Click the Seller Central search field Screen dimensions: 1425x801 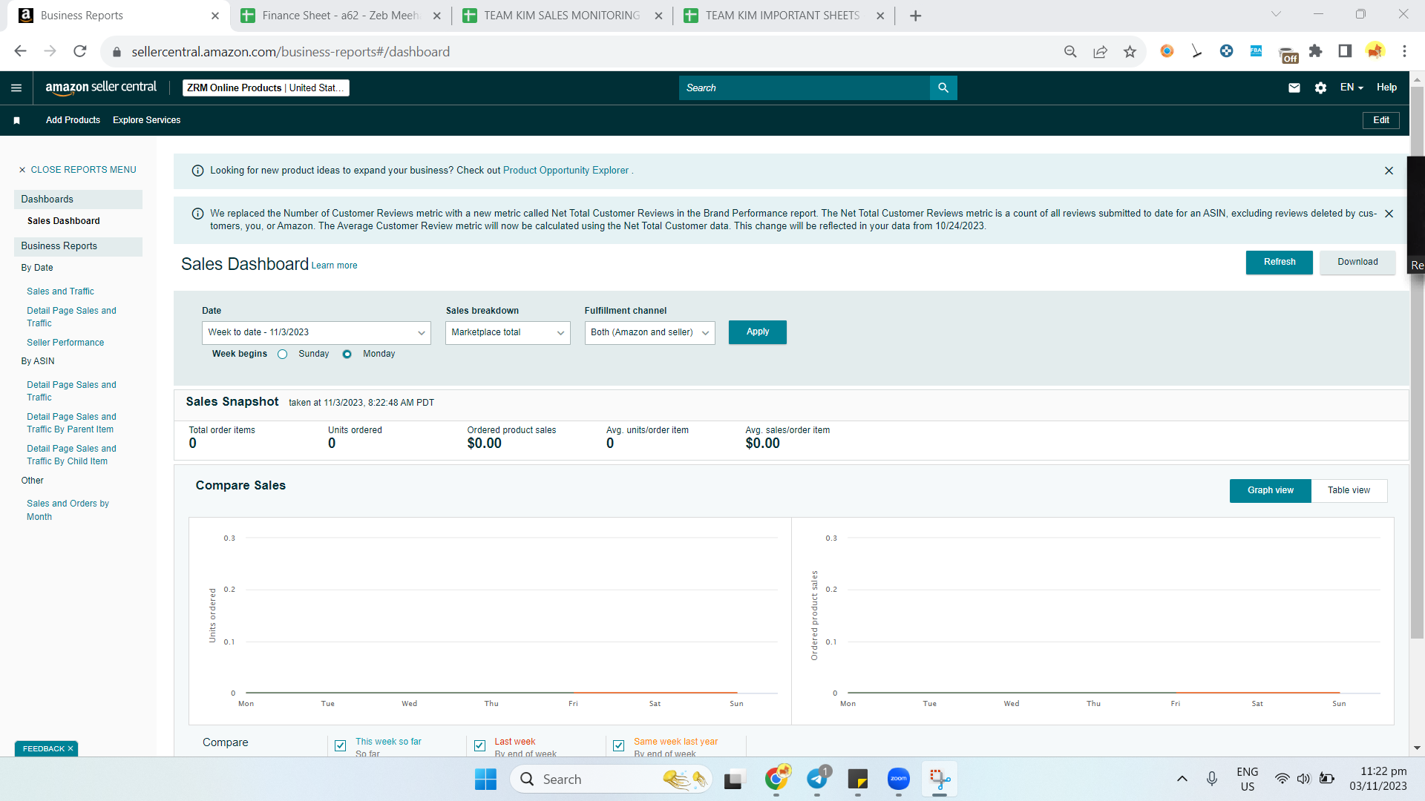pos(804,88)
